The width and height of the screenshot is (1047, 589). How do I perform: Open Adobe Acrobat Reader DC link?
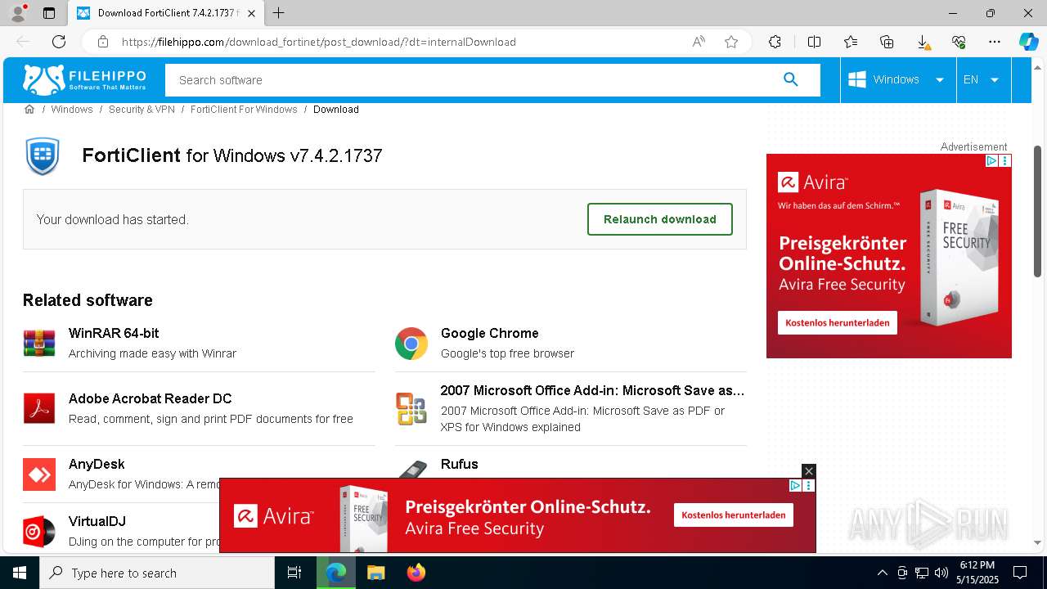[151, 398]
